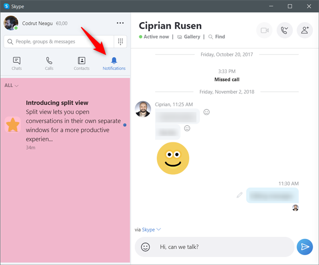Click the People, groups & messages search field
The width and height of the screenshot is (319, 265).
(59, 41)
